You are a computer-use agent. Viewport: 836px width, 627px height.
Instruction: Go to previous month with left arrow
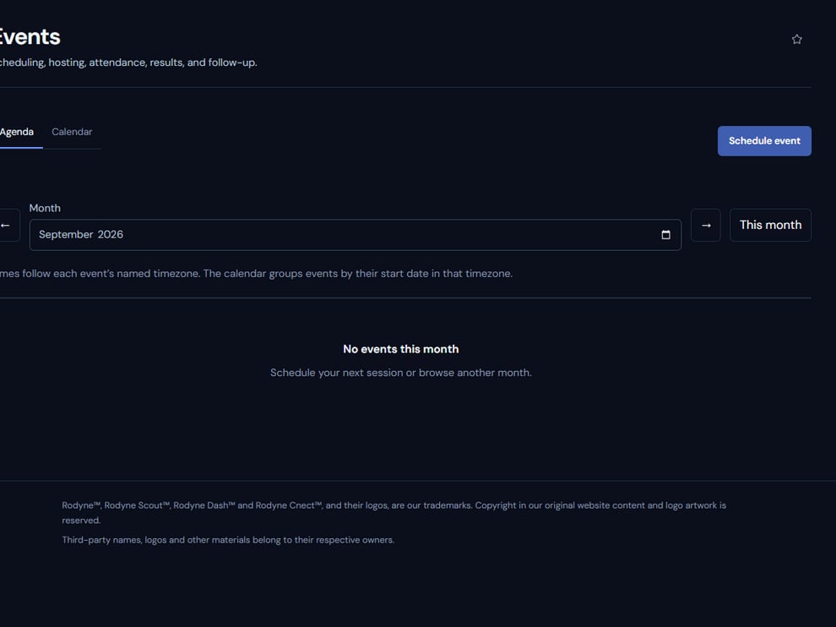click(8, 225)
